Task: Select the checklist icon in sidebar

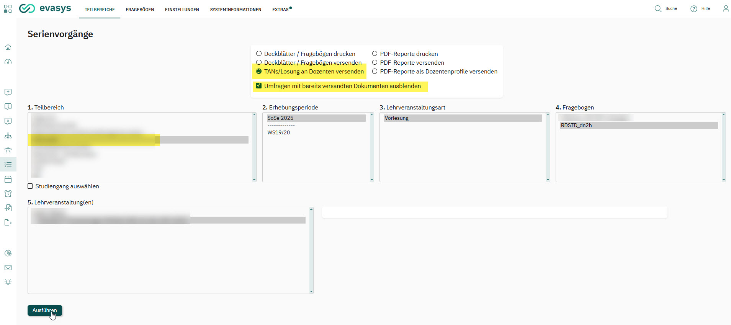Action: [x=8, y=165]
